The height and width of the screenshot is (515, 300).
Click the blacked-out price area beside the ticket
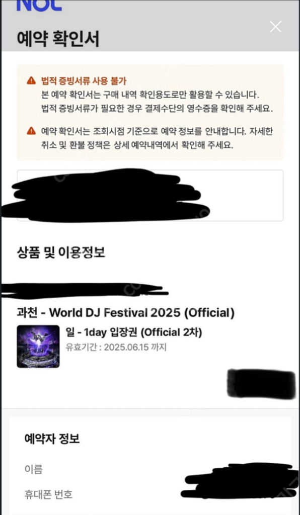pos(262,383)
